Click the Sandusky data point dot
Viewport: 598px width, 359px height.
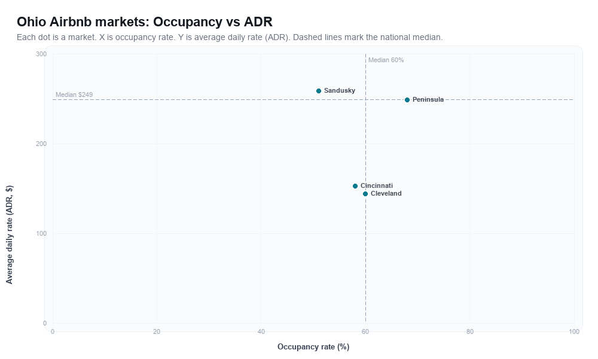point(319,91)
